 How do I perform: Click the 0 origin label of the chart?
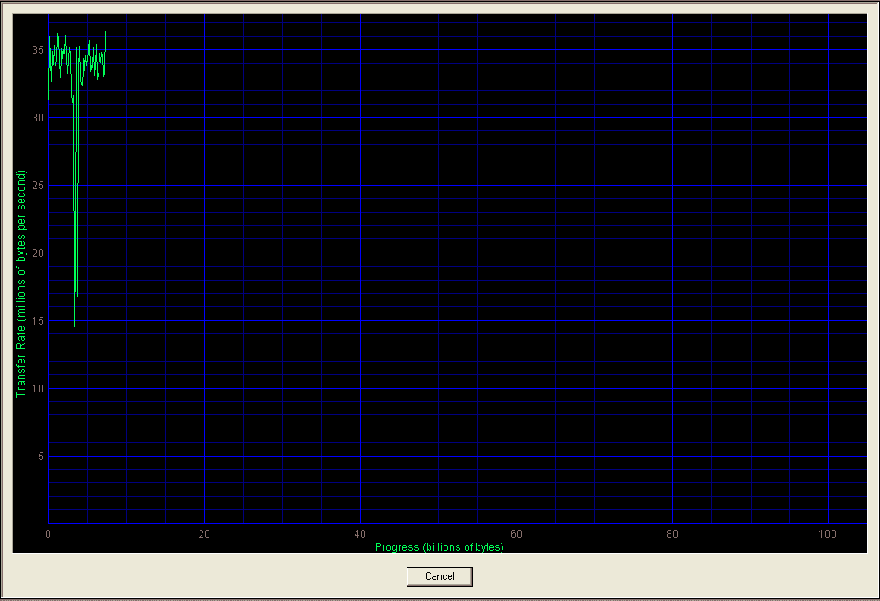click(48, 533)
